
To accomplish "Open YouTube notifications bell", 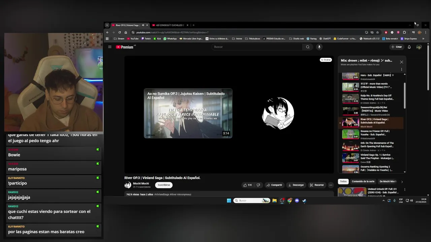I will coord(409,47).
